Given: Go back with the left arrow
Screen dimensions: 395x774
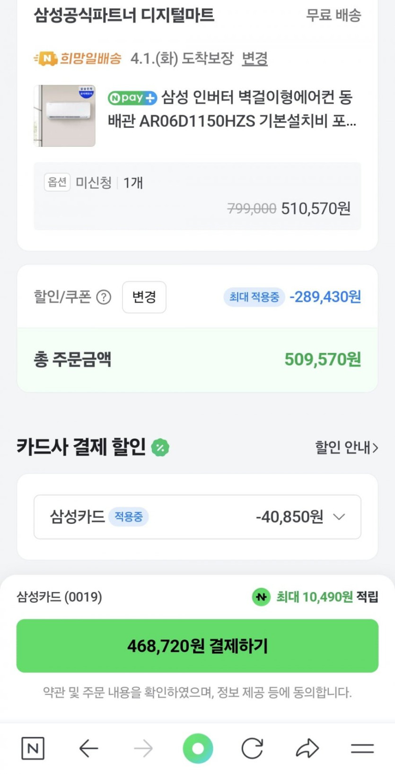Looking at the screenshot, I should click(x=88, y=748).
